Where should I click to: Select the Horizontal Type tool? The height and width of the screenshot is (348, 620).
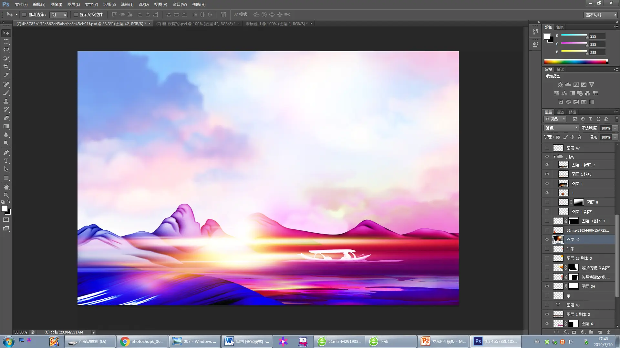point(6,161)
